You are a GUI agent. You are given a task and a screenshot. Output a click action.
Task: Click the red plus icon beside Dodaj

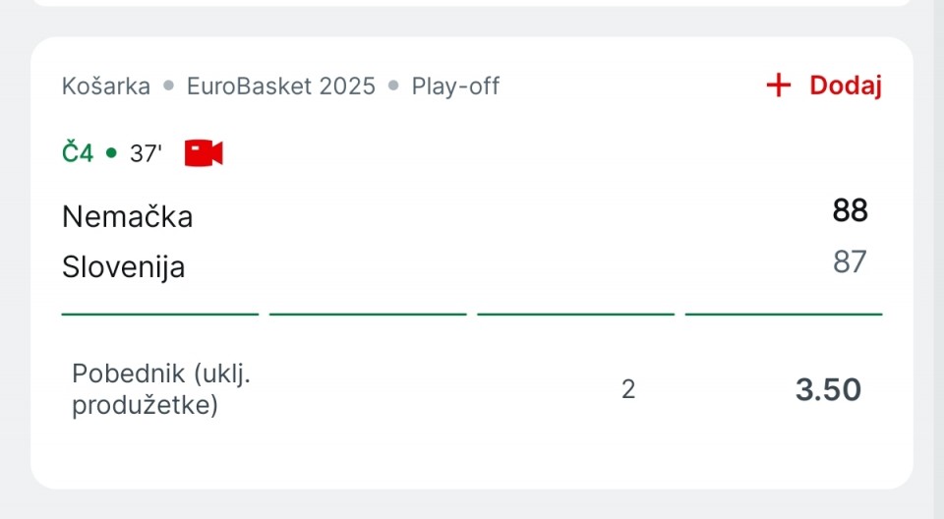point(779,85)
